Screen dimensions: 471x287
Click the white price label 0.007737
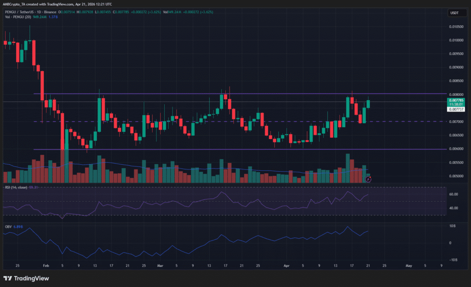[456, 109]
